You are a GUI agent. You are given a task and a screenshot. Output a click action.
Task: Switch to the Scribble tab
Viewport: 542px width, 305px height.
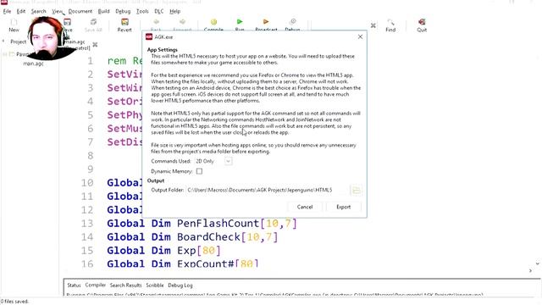155,286
